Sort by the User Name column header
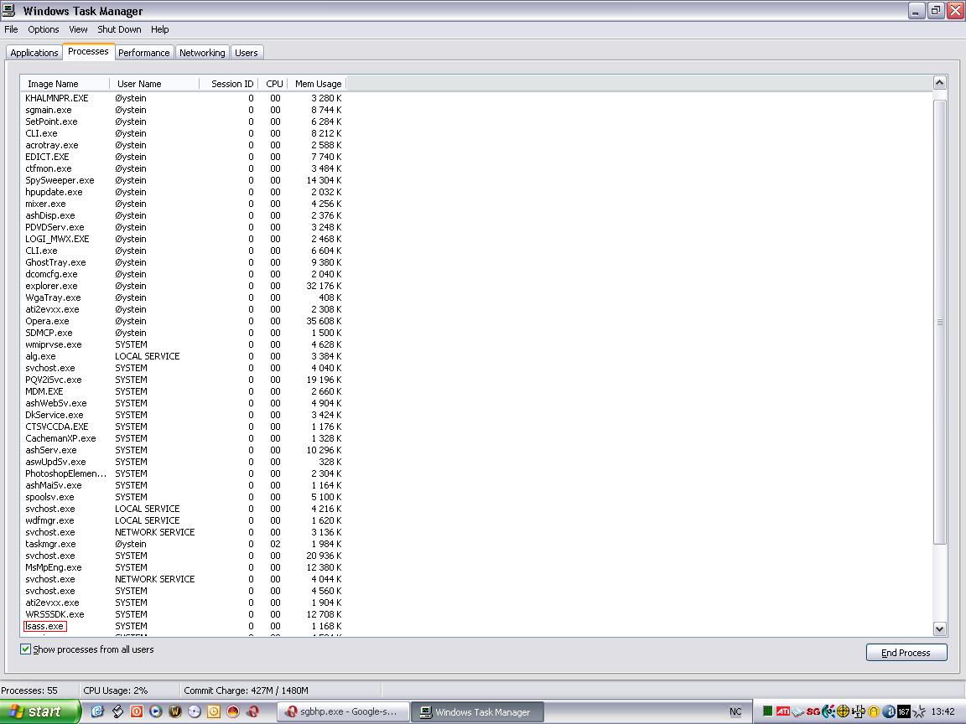966x724 pixels. (x=154, y=84)
